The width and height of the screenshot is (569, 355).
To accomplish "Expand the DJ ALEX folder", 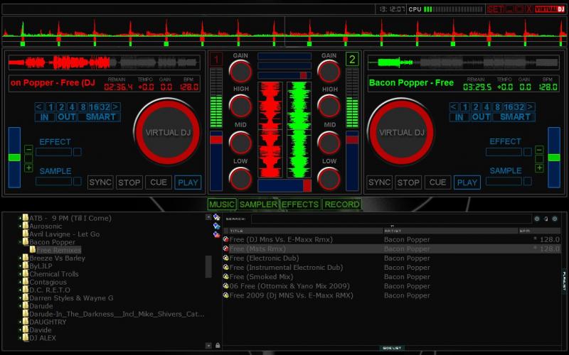I will coord(21,338).
